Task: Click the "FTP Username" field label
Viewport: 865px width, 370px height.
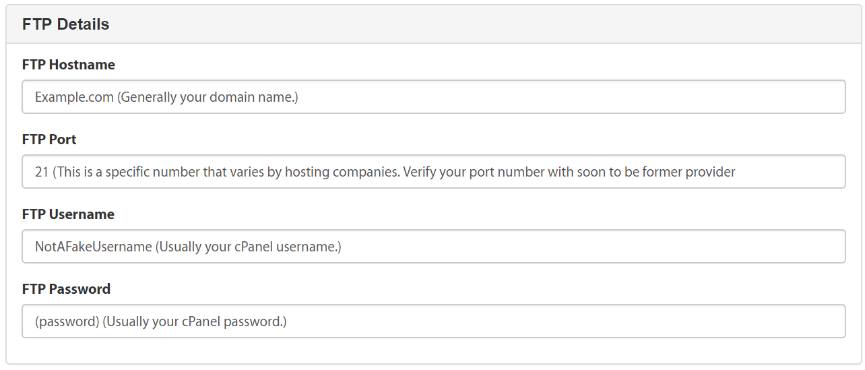Action: pyautogui.click(x=68, y=214)
